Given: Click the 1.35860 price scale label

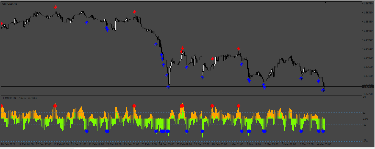Looking at the screenshot, I should [368, 22].
